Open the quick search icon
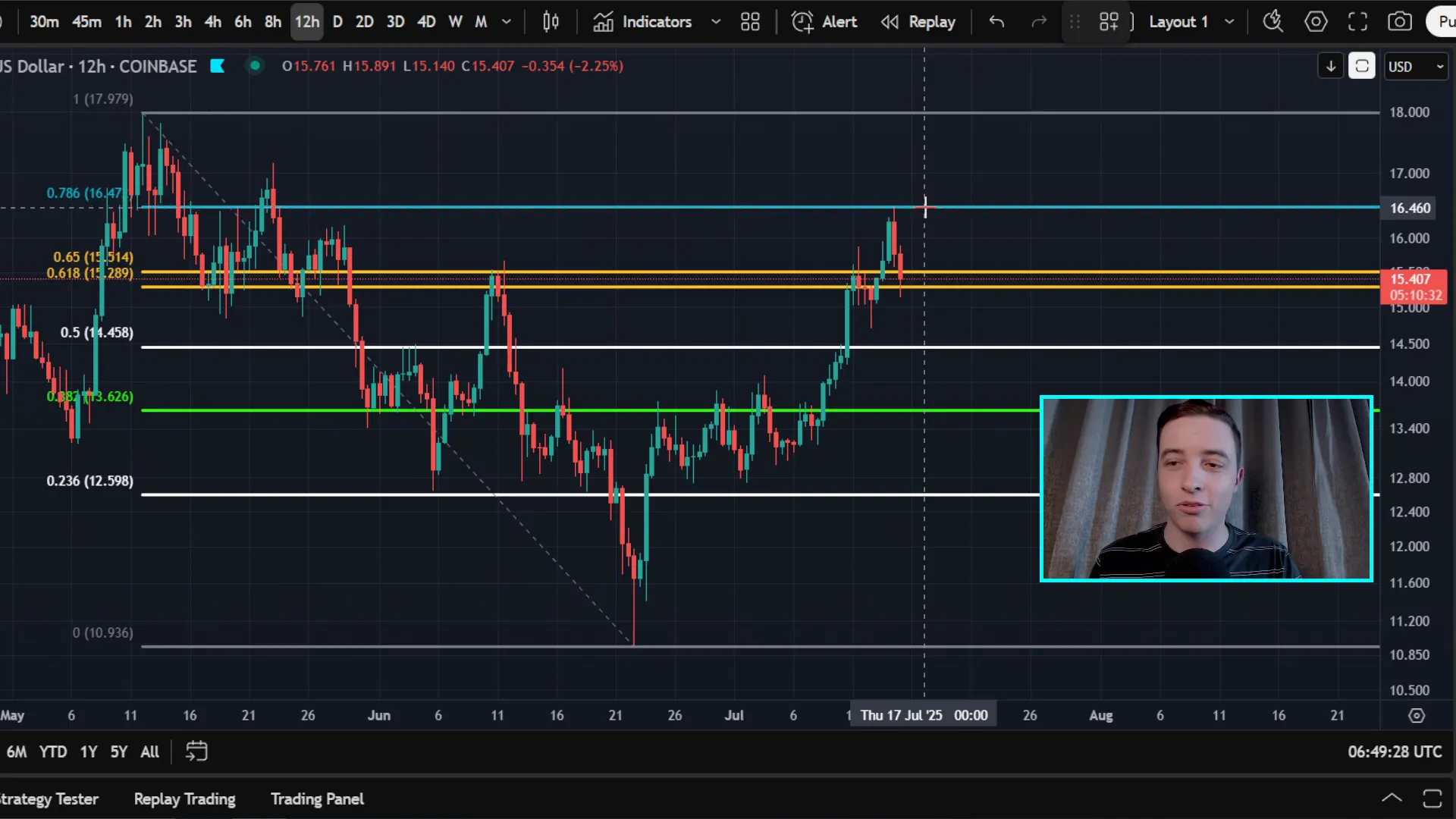The image size is (1456, 819). coord(1272,22)
